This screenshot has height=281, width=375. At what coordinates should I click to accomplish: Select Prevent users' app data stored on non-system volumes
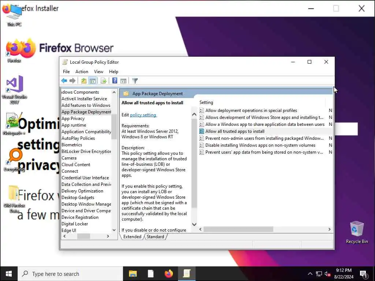click(264, 152)
